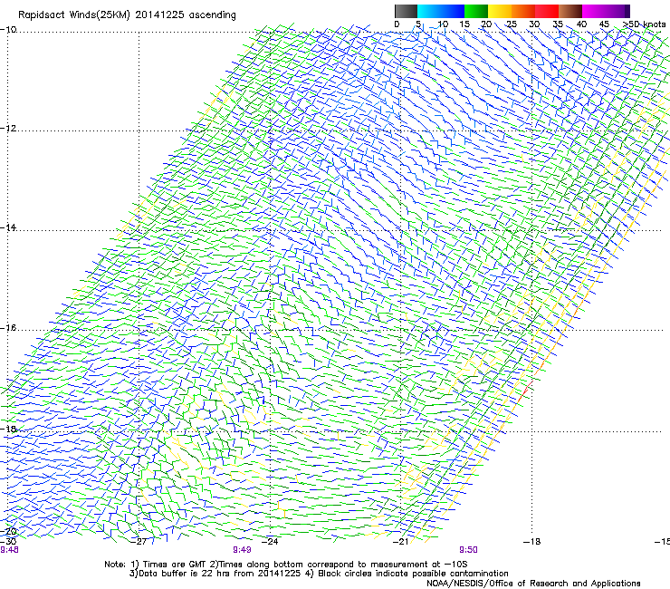Click the 'Data buffer is 22 hrs' note line
Image resolution: width=670 pixels, height=589 pixels.
[x=319, y=574]
